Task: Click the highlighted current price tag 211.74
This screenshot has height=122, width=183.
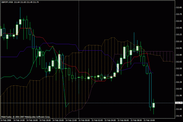Action: (179, 103)
